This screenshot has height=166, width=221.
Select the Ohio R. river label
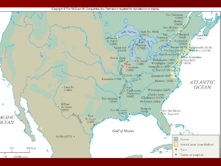(136, 80)
